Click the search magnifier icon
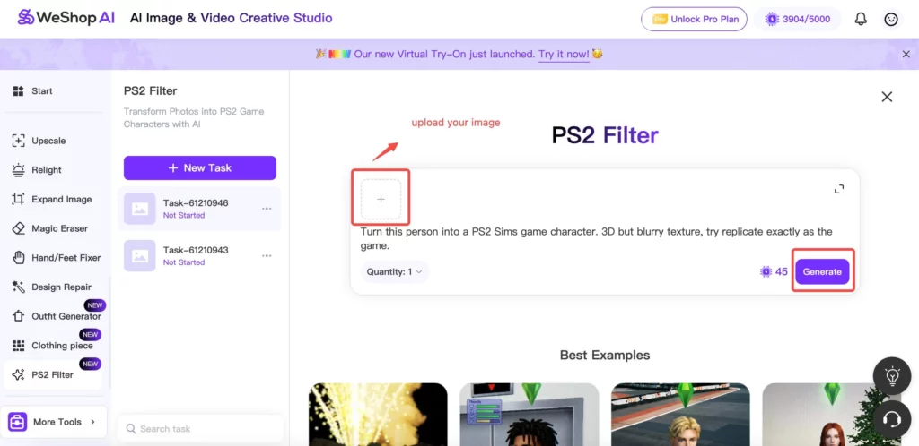The width and height of the screenshot is (919, 446). pos(131,428)
